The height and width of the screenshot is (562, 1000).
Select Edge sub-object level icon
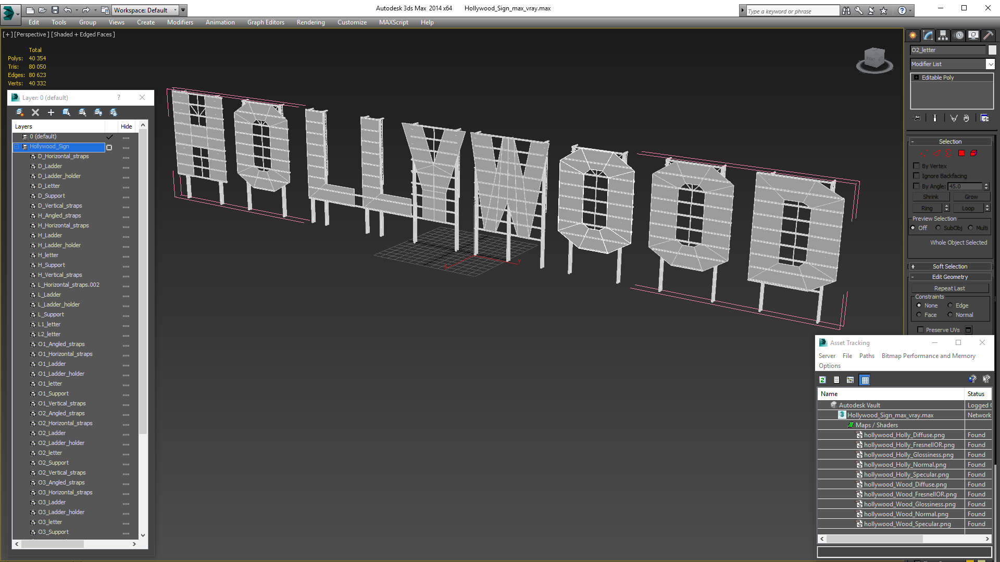tap(936, 153)
